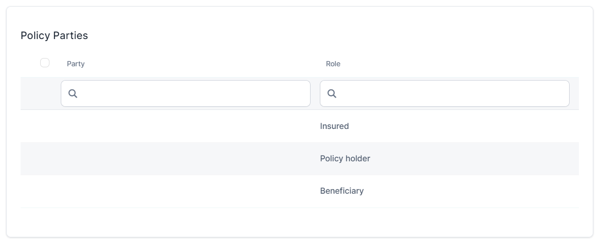Click the selection cell of the Insured row
Image resolution: width=600 pixels, height=244 pixels.
click(x=41, y=126)
